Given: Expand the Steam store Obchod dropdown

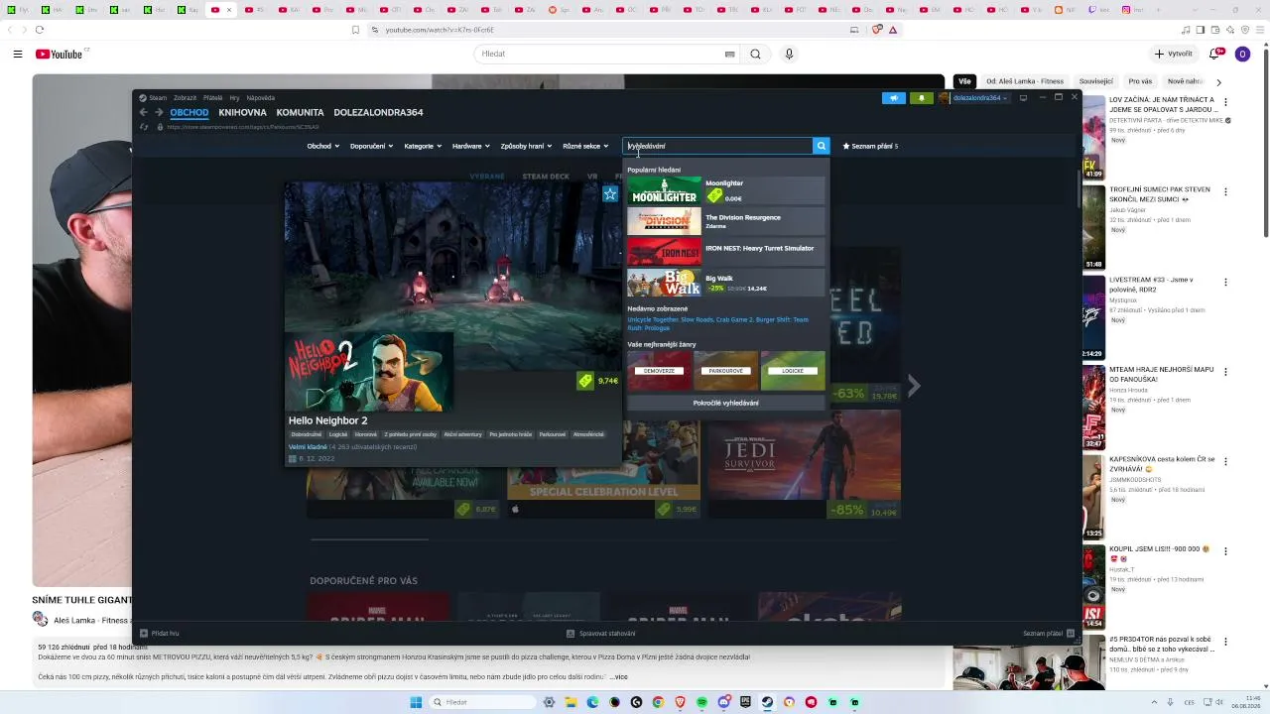Looking at the screenshot, I should pos(323,146).
